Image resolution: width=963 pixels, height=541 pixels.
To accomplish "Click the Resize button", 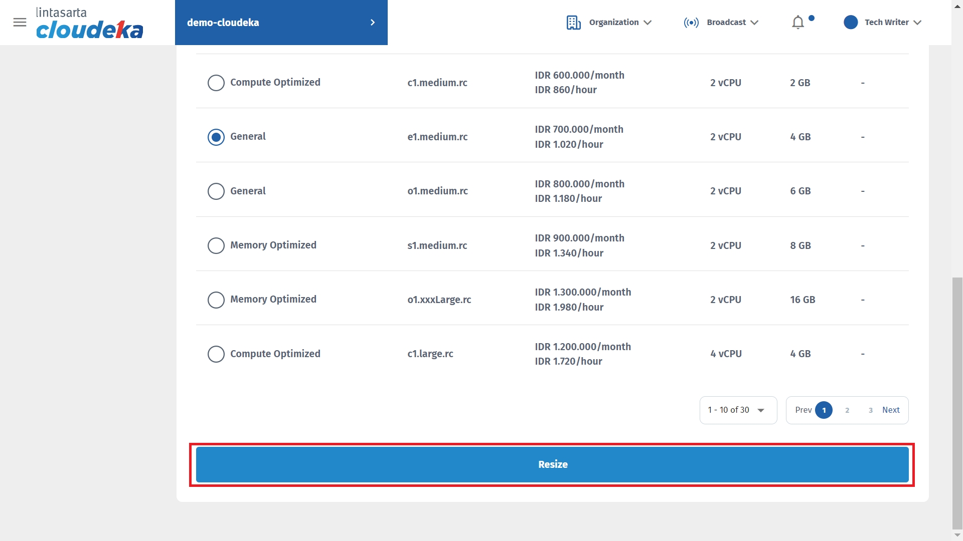I will (x=552, y=464).
